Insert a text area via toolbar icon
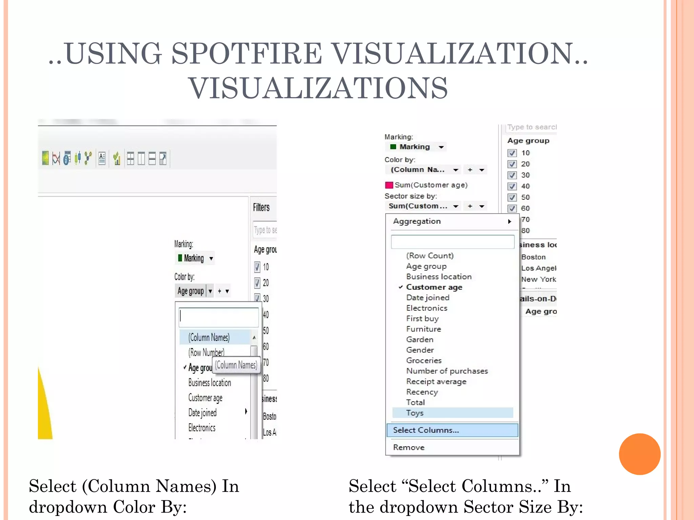 102,158
